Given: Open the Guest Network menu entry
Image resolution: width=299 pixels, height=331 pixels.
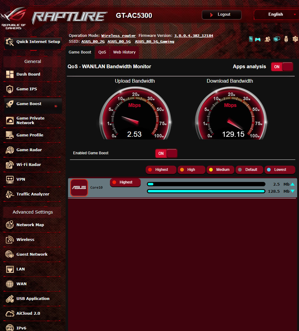Looking at the screenshot, I should 33,254.
